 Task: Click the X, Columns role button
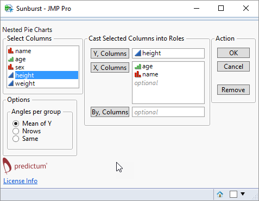110,67
